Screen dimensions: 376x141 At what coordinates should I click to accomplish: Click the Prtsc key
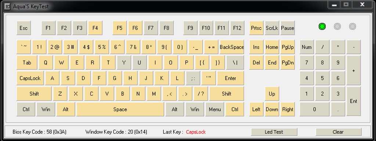pyautogui.click(x=256, y=28)
